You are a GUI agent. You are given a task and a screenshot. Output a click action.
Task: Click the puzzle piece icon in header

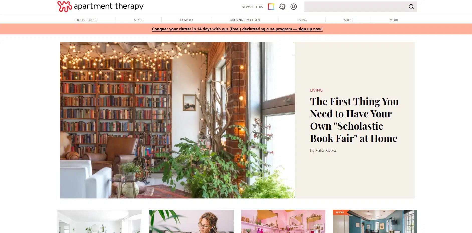282,7
